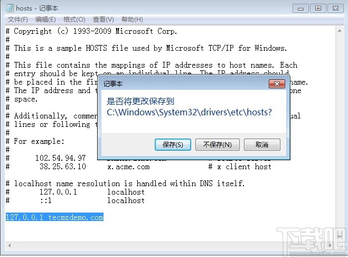Image resolution: width=348 pixels, height=257 pixels.
Task: Open the 查看(V) menu
Action: tap(103, 20)
